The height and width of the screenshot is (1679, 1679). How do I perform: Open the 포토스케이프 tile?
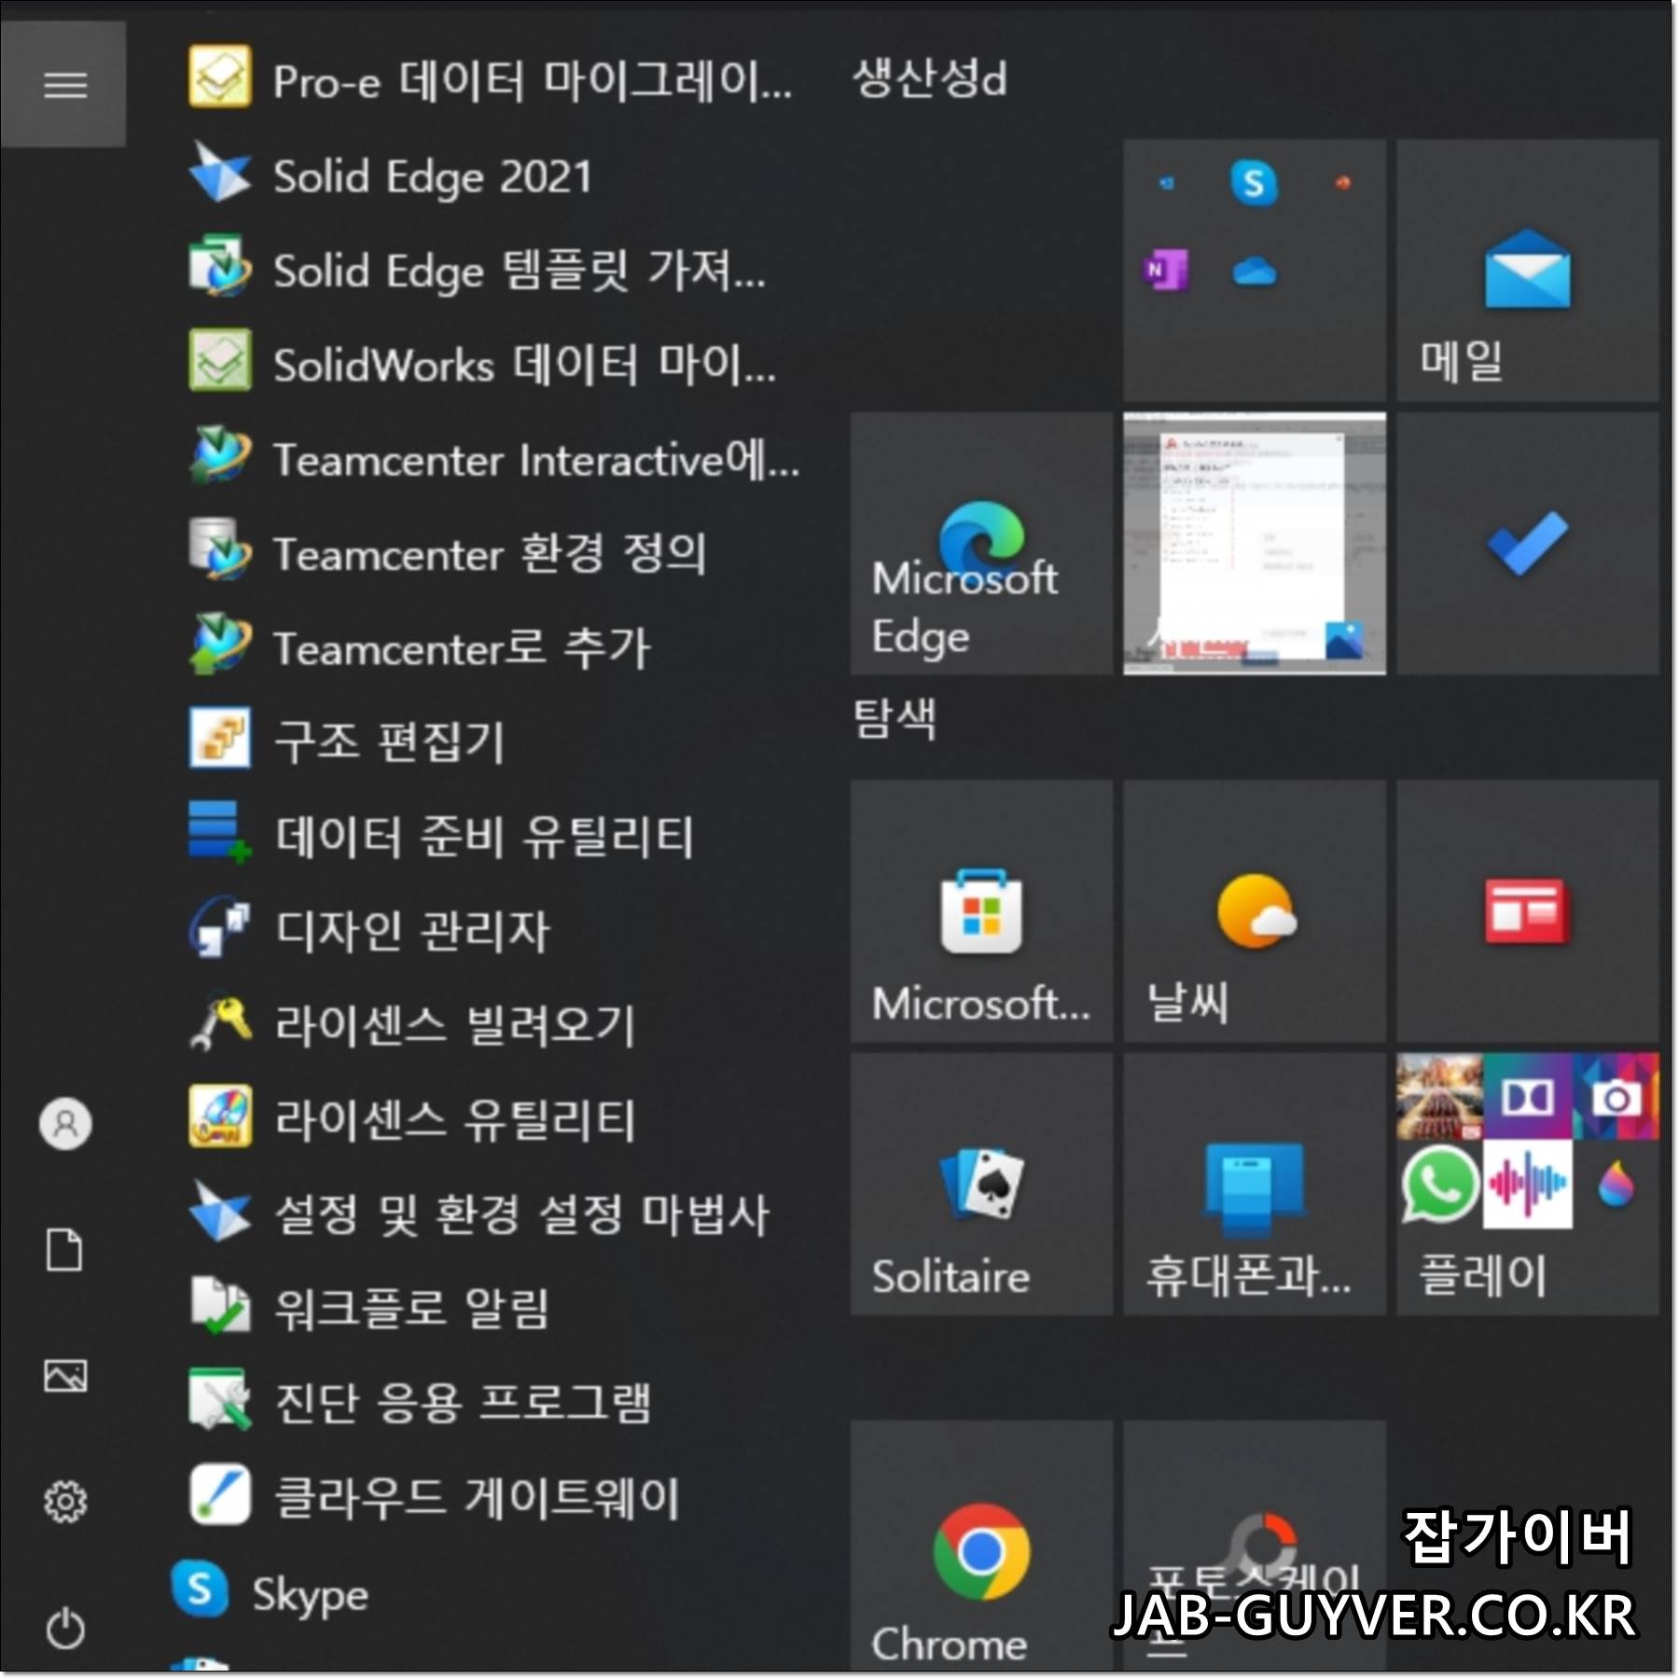click(x=1255, y=1547)
